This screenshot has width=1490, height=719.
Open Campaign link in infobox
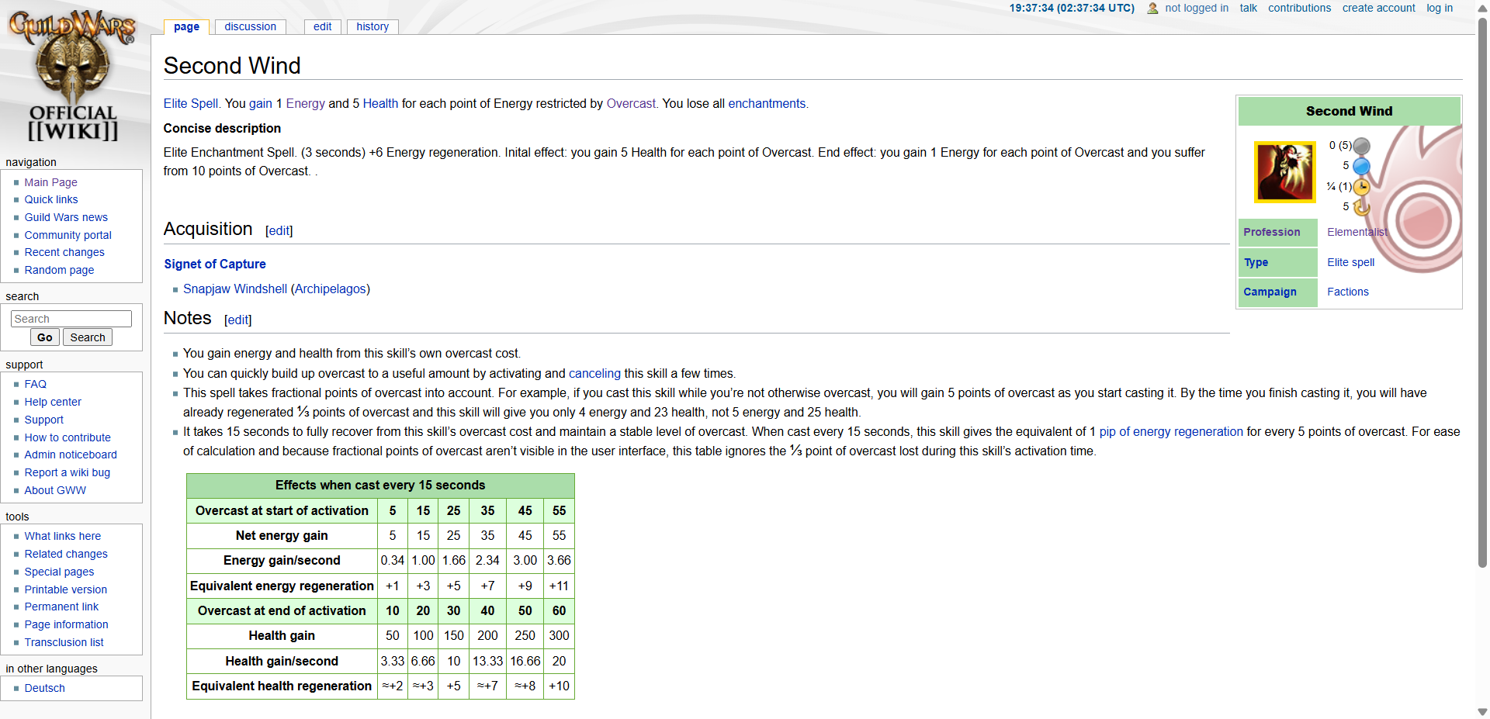click(1270, 292)
